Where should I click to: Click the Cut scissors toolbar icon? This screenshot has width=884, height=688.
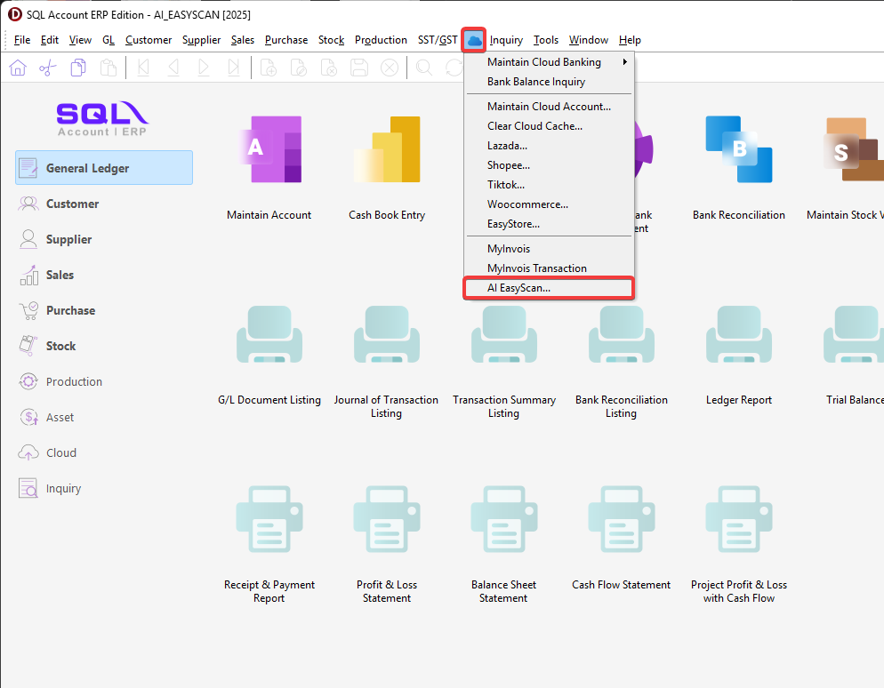click(x=48, y=68)
